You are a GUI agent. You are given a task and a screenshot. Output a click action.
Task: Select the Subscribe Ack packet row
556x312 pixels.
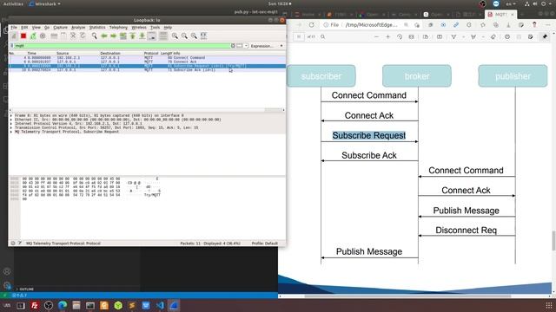click(x=147, y=70)
